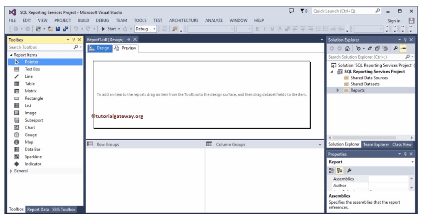Open the Debug configuration dropdown
The width and height of the screenshot is (421, 217).
click(155, 29)
